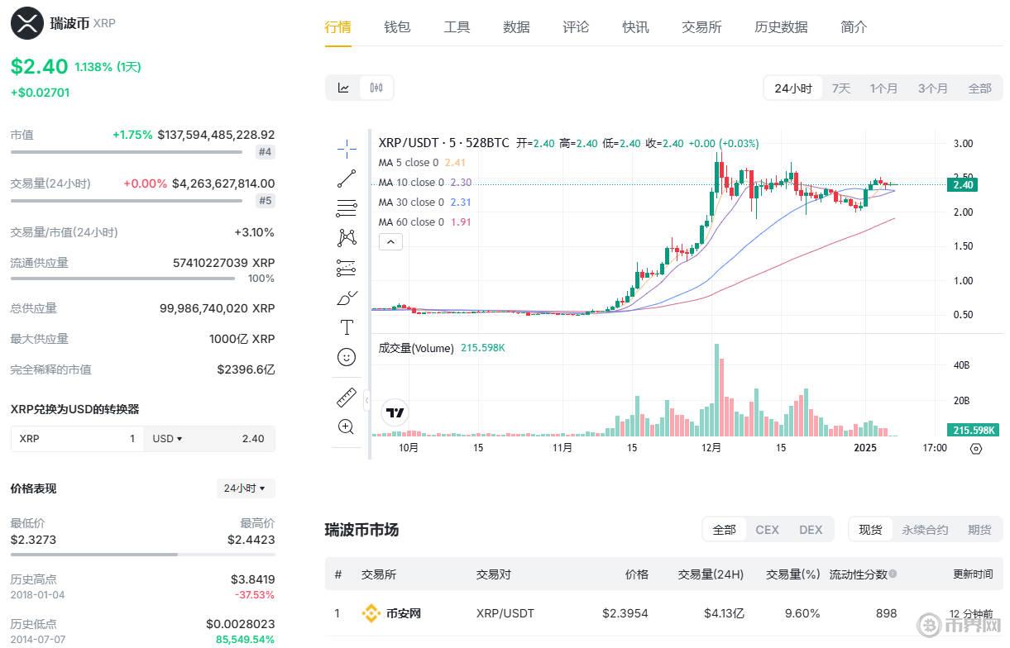
Task: Switch chart to line chart mode
Action: point(344,87)
